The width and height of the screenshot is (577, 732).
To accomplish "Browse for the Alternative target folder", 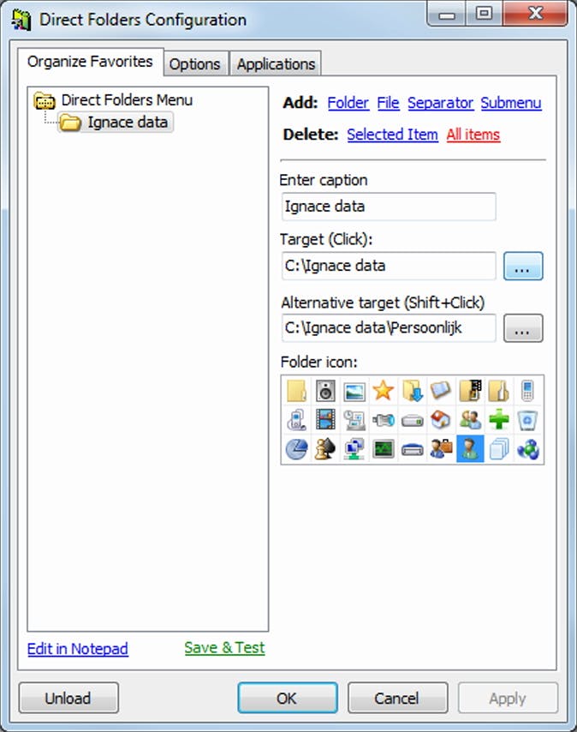I will point(523,328).
